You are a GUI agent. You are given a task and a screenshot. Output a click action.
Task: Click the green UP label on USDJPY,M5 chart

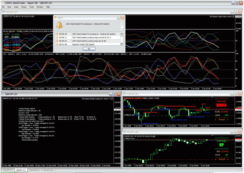(x=221, y=145)
